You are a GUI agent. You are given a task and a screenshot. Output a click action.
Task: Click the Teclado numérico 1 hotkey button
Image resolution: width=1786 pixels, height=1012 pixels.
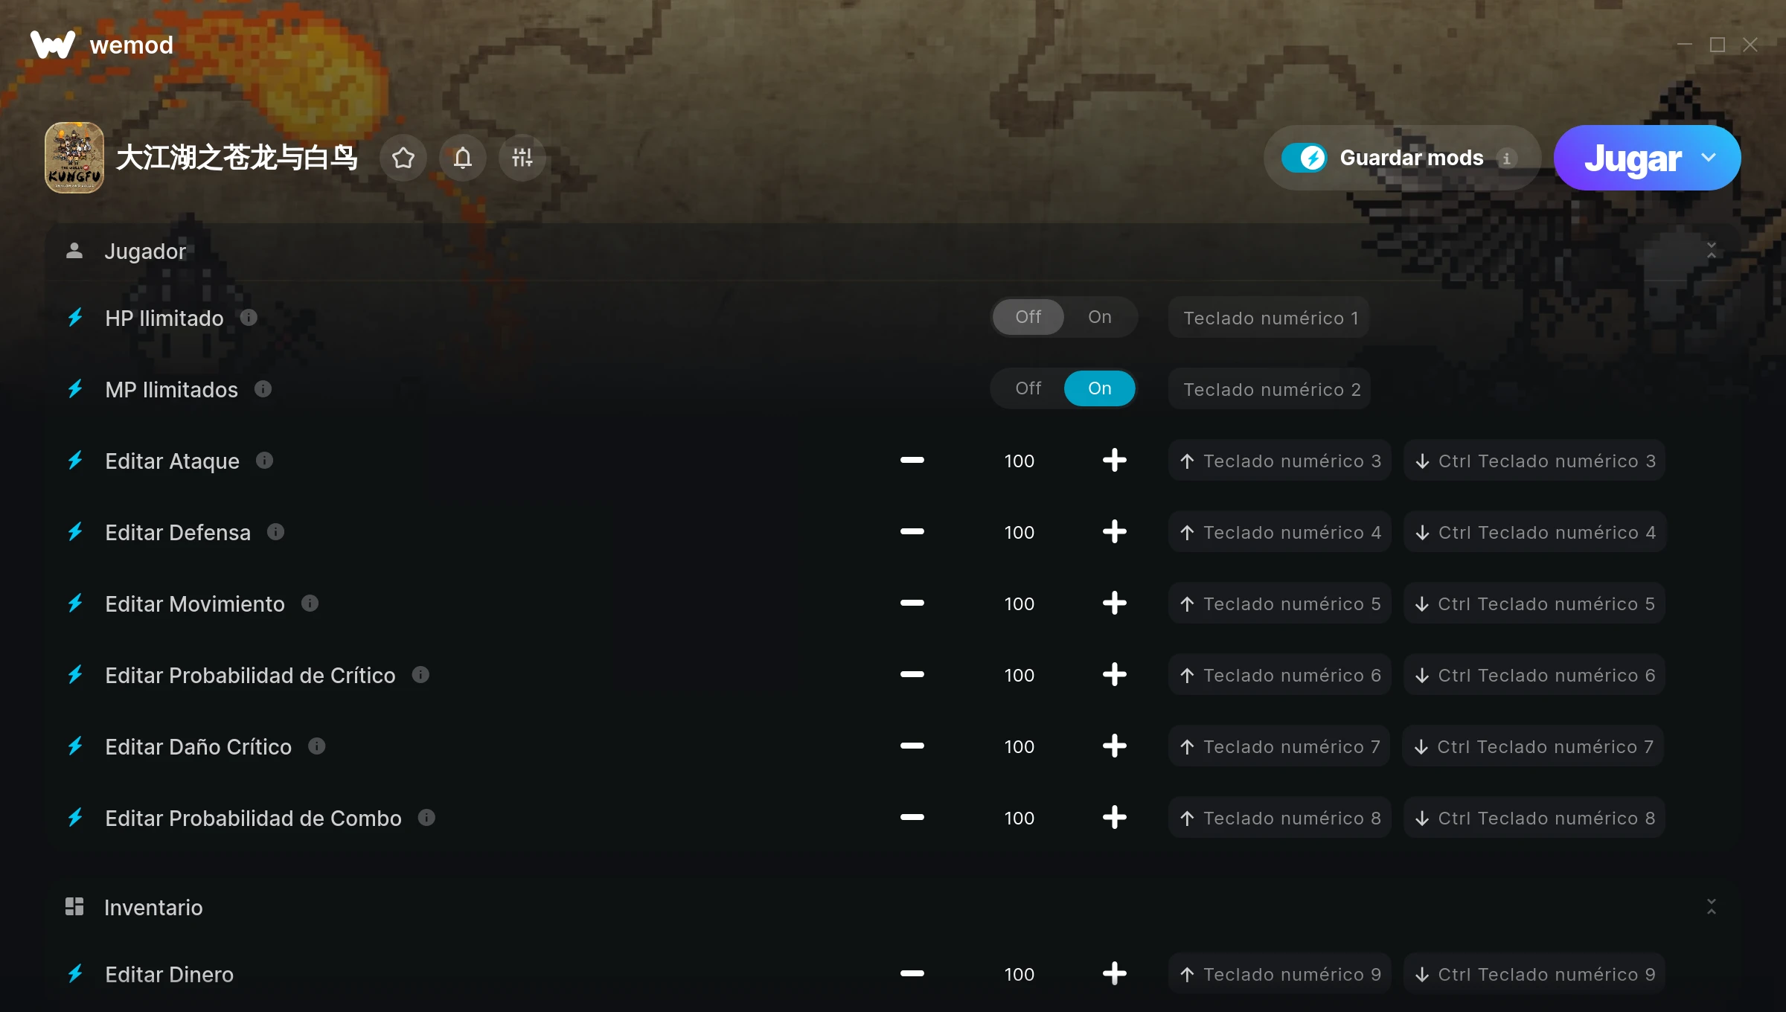coord(1270,318)
